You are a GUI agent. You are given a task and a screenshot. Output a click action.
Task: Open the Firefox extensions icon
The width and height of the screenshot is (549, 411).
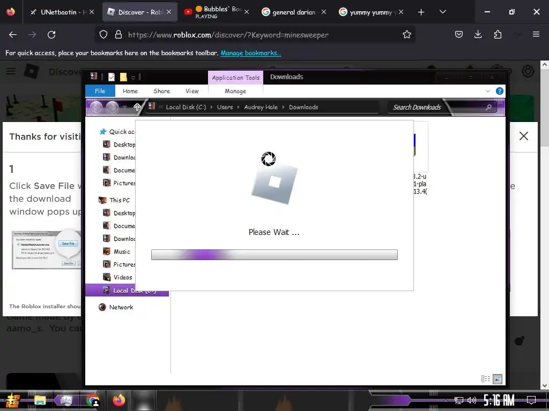(498, 34)
